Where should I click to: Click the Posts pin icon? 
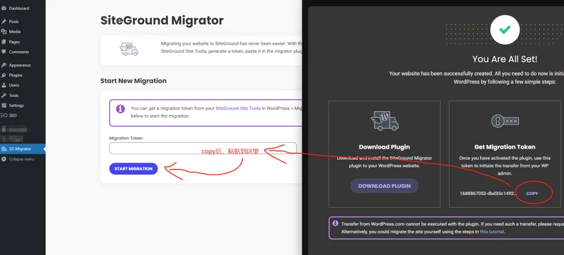(x=4, y=21)
